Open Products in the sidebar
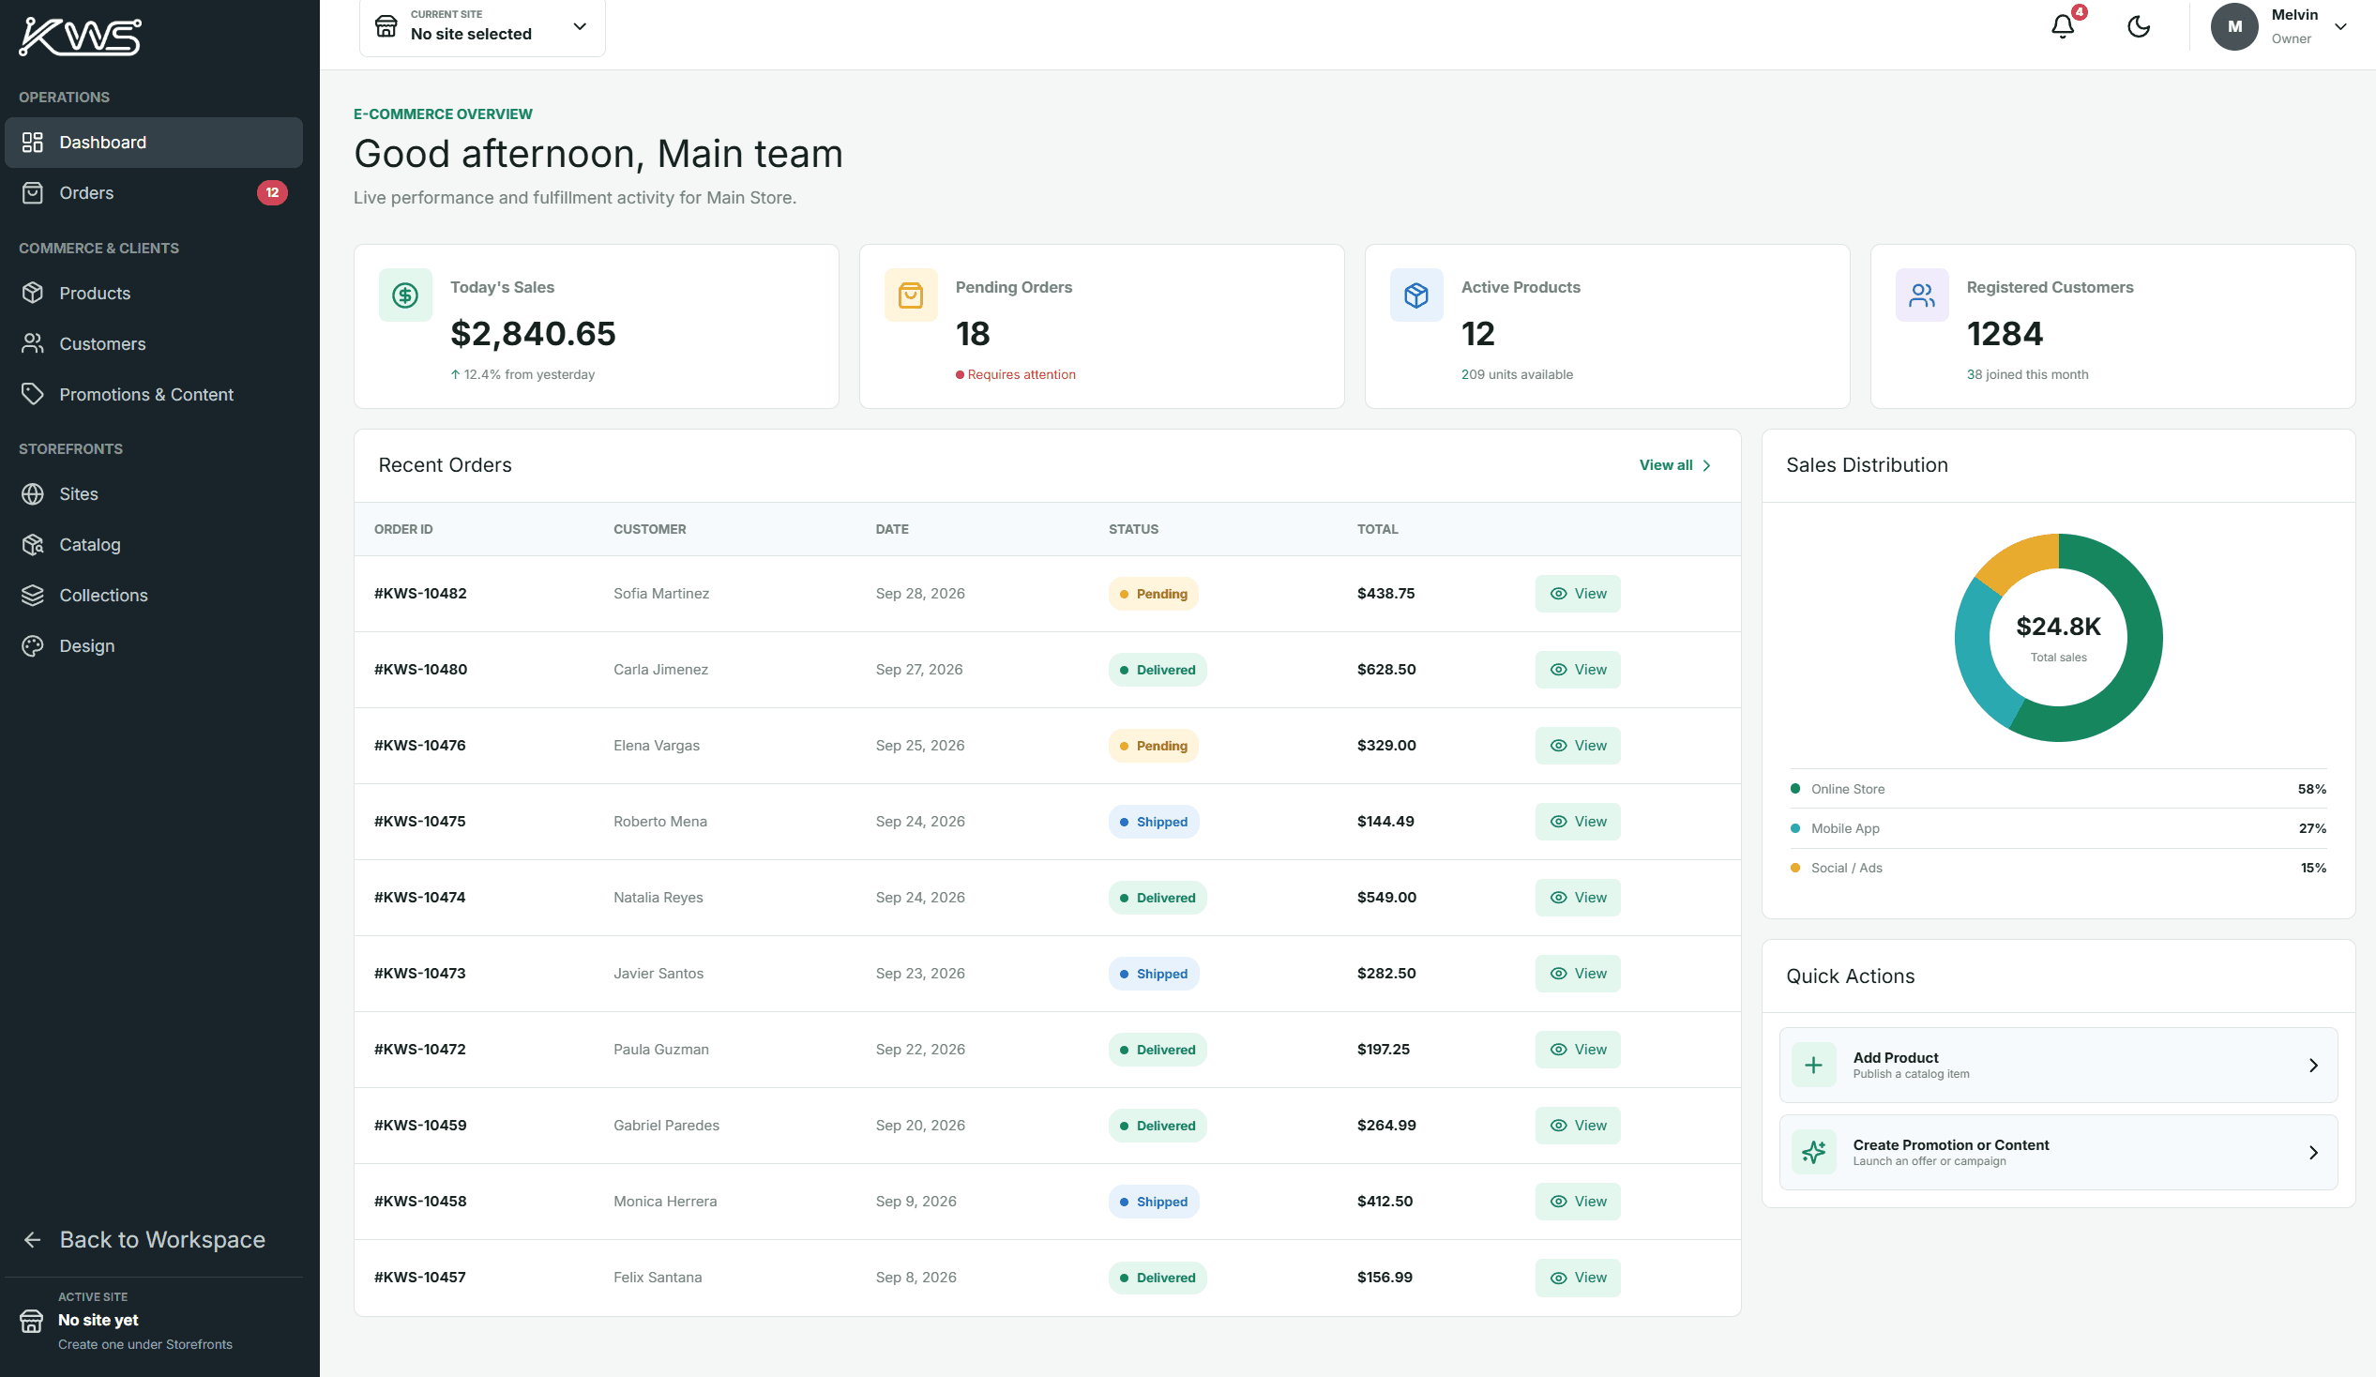2376x1377 pixels. [x=154, y=294]
